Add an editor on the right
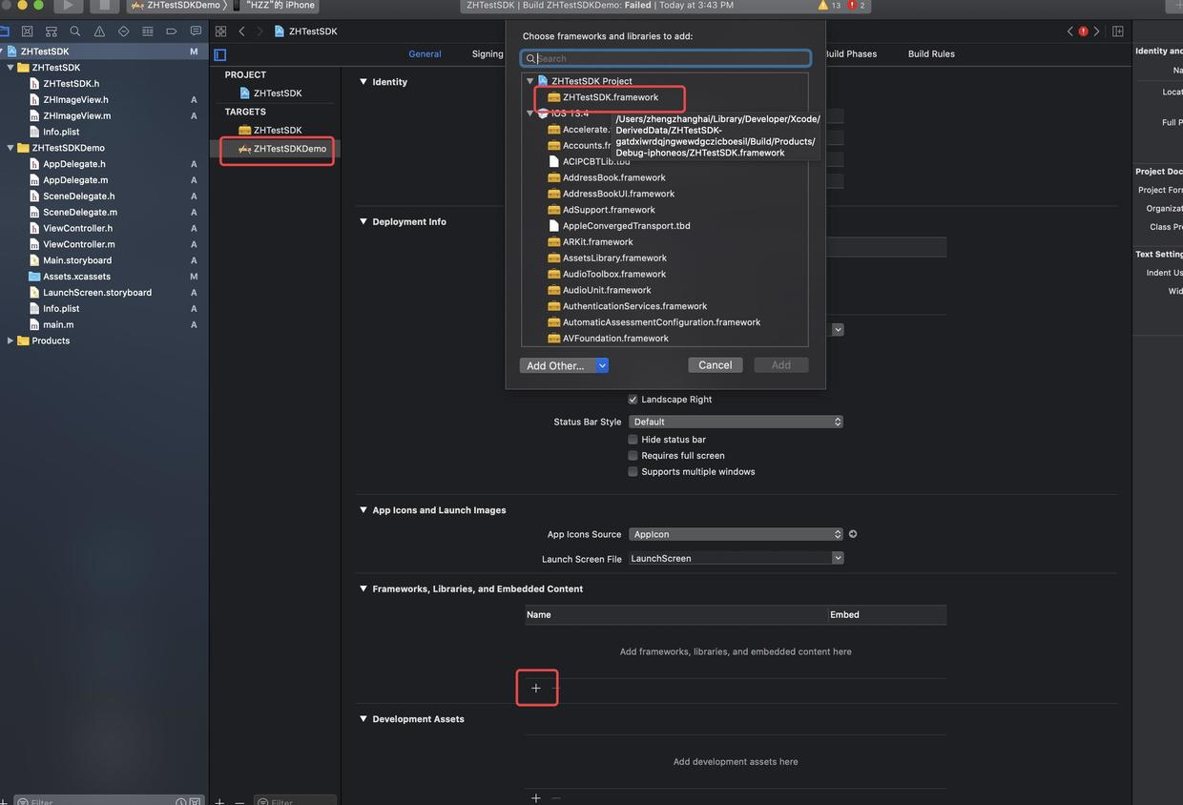This screenshot has width=1183, height=805. pos(1117,31)
